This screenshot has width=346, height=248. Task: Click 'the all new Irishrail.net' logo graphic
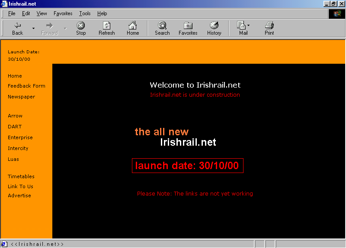pos(176,137)
